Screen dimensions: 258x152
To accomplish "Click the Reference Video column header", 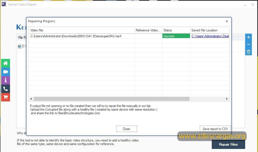I will (148, 30).
